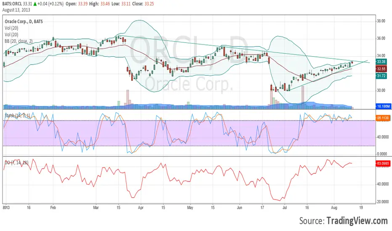Viewport: 392px width, 231px height.
Task: Click the red 32.55 price tag
Action: [x=381, y=69]
